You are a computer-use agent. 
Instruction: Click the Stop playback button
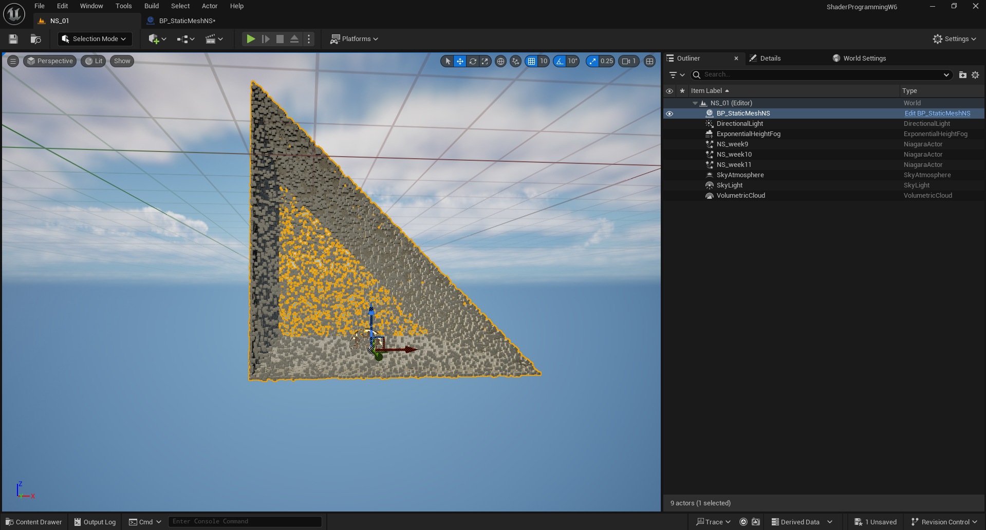280,39
